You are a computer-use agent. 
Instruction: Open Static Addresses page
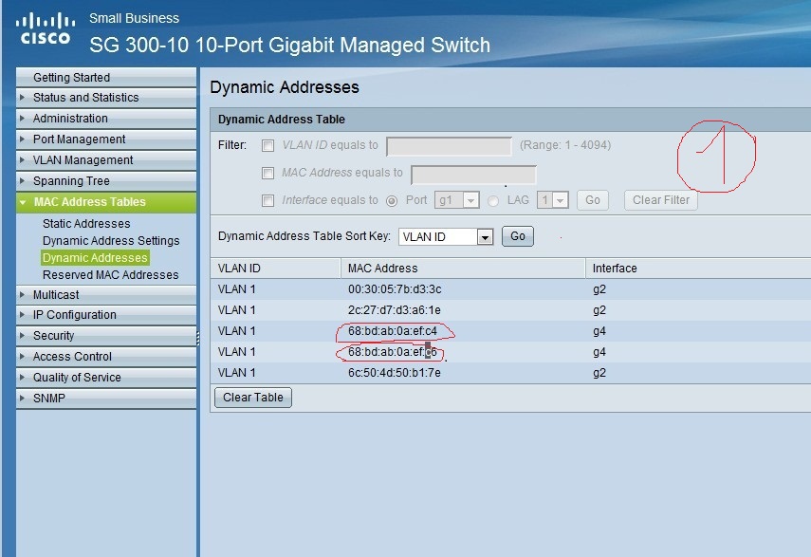pyautogui.click(x=86, y=223)
